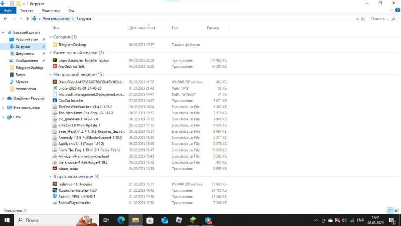The width and height of the screenshot is (401, 226).
Task: Expand the Этот компьютер tree node
Action: [x=3, y=108]
